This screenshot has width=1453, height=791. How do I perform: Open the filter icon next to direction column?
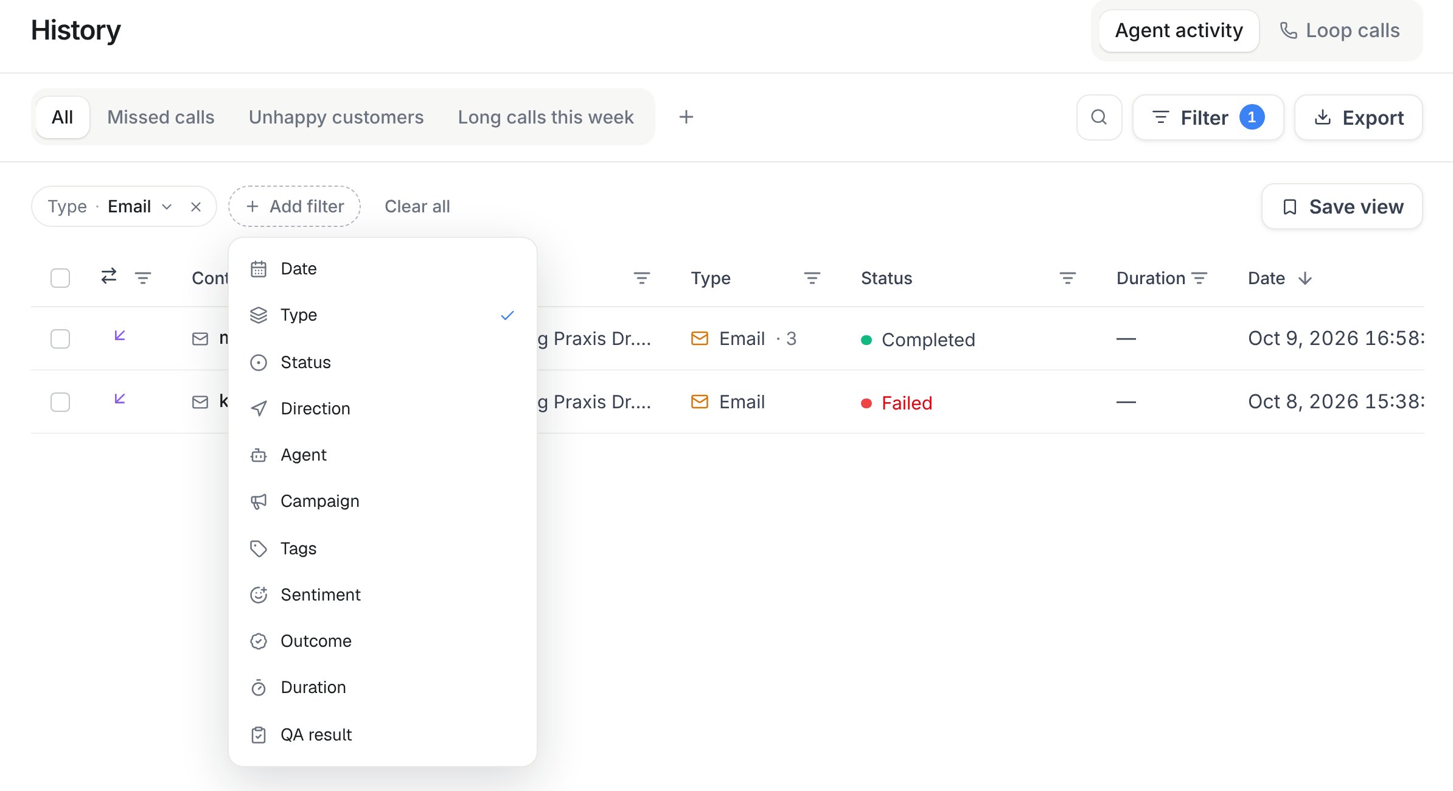coord(143,278)
